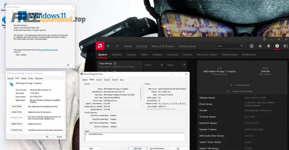The height and width of the screenshot is (150, 289).
Task: Click Exit button in DirectX Diagnostic Tool
Action: [178, 148]
